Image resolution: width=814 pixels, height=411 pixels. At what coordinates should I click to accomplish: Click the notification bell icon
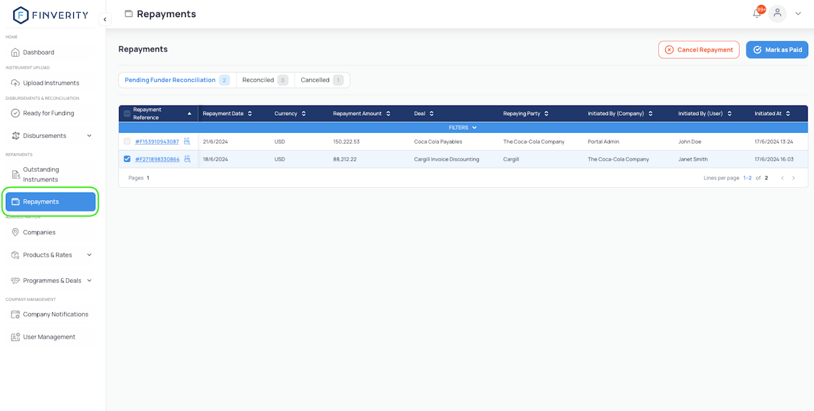(757, 13)
